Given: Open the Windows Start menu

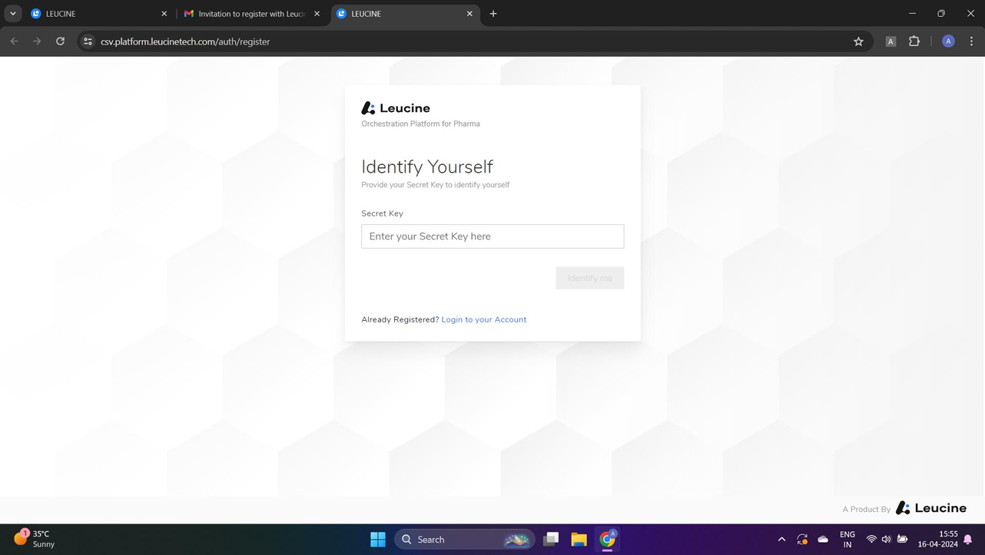Looking at the screenshot, I should [378, 539].
